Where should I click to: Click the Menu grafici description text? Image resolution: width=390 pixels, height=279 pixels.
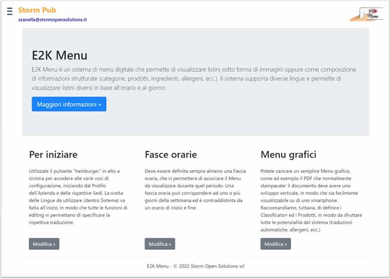point(311,200)
